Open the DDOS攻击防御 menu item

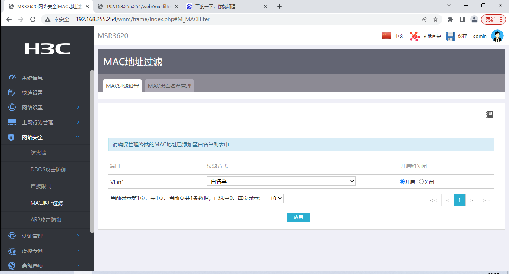(48, 169)
